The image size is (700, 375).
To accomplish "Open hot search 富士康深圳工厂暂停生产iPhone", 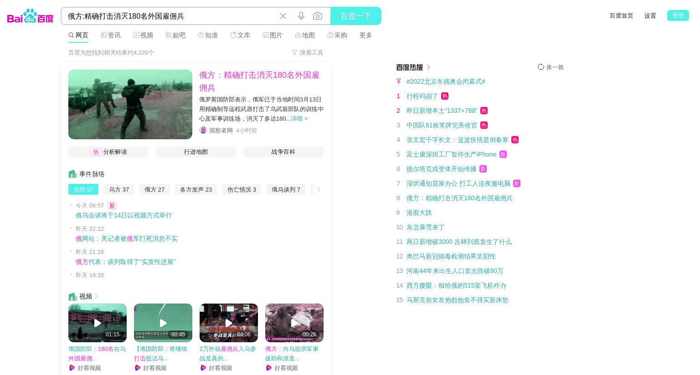I will pyautogui.click(x=452, y=154).
